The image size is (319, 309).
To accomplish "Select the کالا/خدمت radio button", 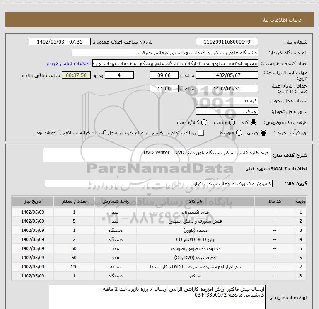I will 204,122.
